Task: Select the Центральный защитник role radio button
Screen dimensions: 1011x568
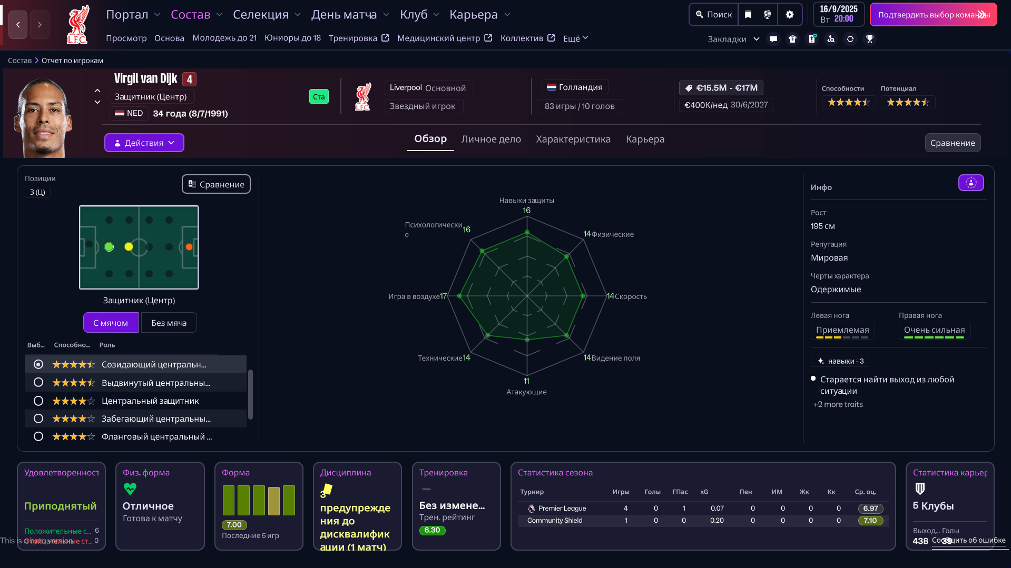Action: [38, 401]
